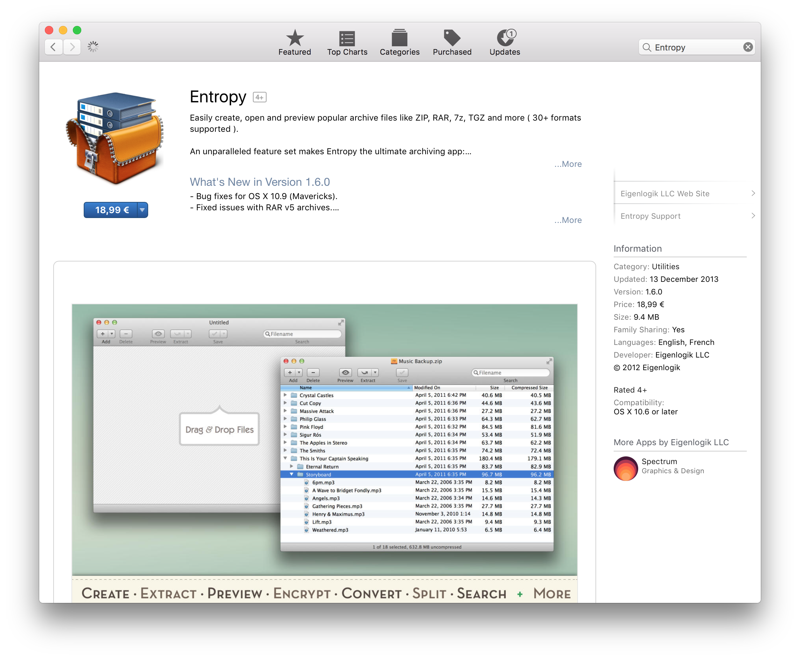Click the Entropy app icon
Viewport: 800px width, 659px height.
pos(115,138)
